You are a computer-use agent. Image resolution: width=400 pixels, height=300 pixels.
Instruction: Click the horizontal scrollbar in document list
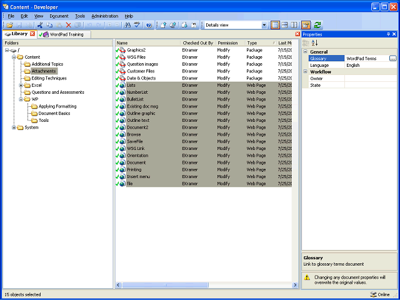pos(207,285)
